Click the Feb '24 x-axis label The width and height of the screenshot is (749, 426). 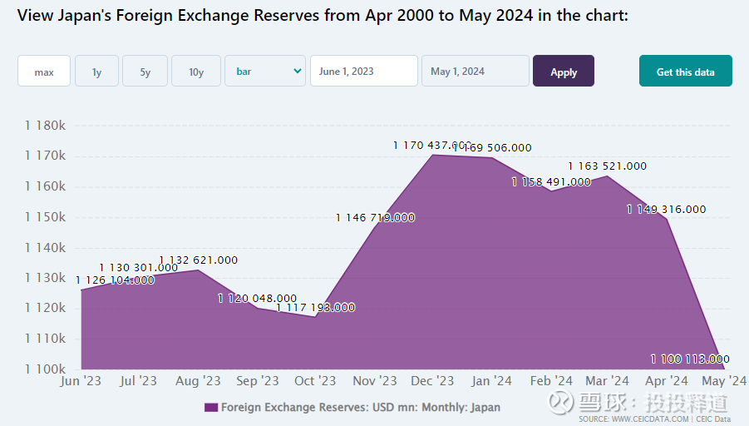pyautogui.click(x=551, y=381)
